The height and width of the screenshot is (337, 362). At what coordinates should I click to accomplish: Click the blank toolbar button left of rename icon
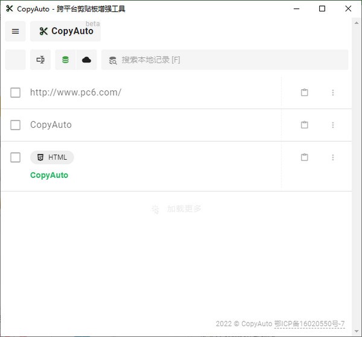(15, 60)
